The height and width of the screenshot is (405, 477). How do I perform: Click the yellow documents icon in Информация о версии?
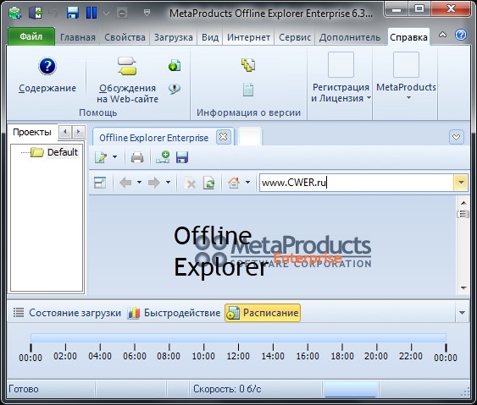(248, 65)
